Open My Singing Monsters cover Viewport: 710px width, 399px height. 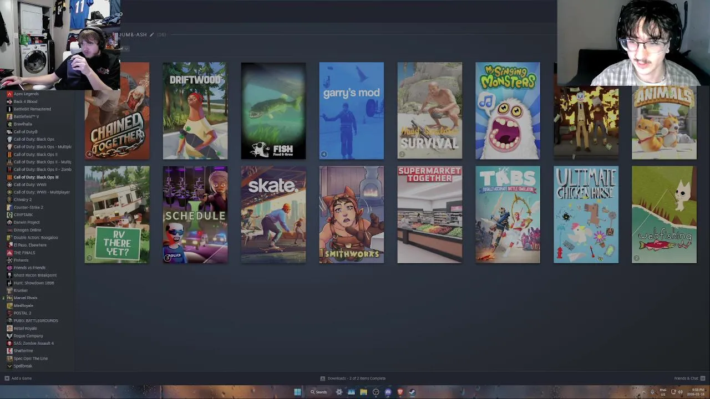508,111
